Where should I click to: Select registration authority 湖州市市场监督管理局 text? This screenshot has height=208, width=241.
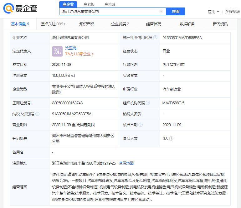(x=83, y=139)
